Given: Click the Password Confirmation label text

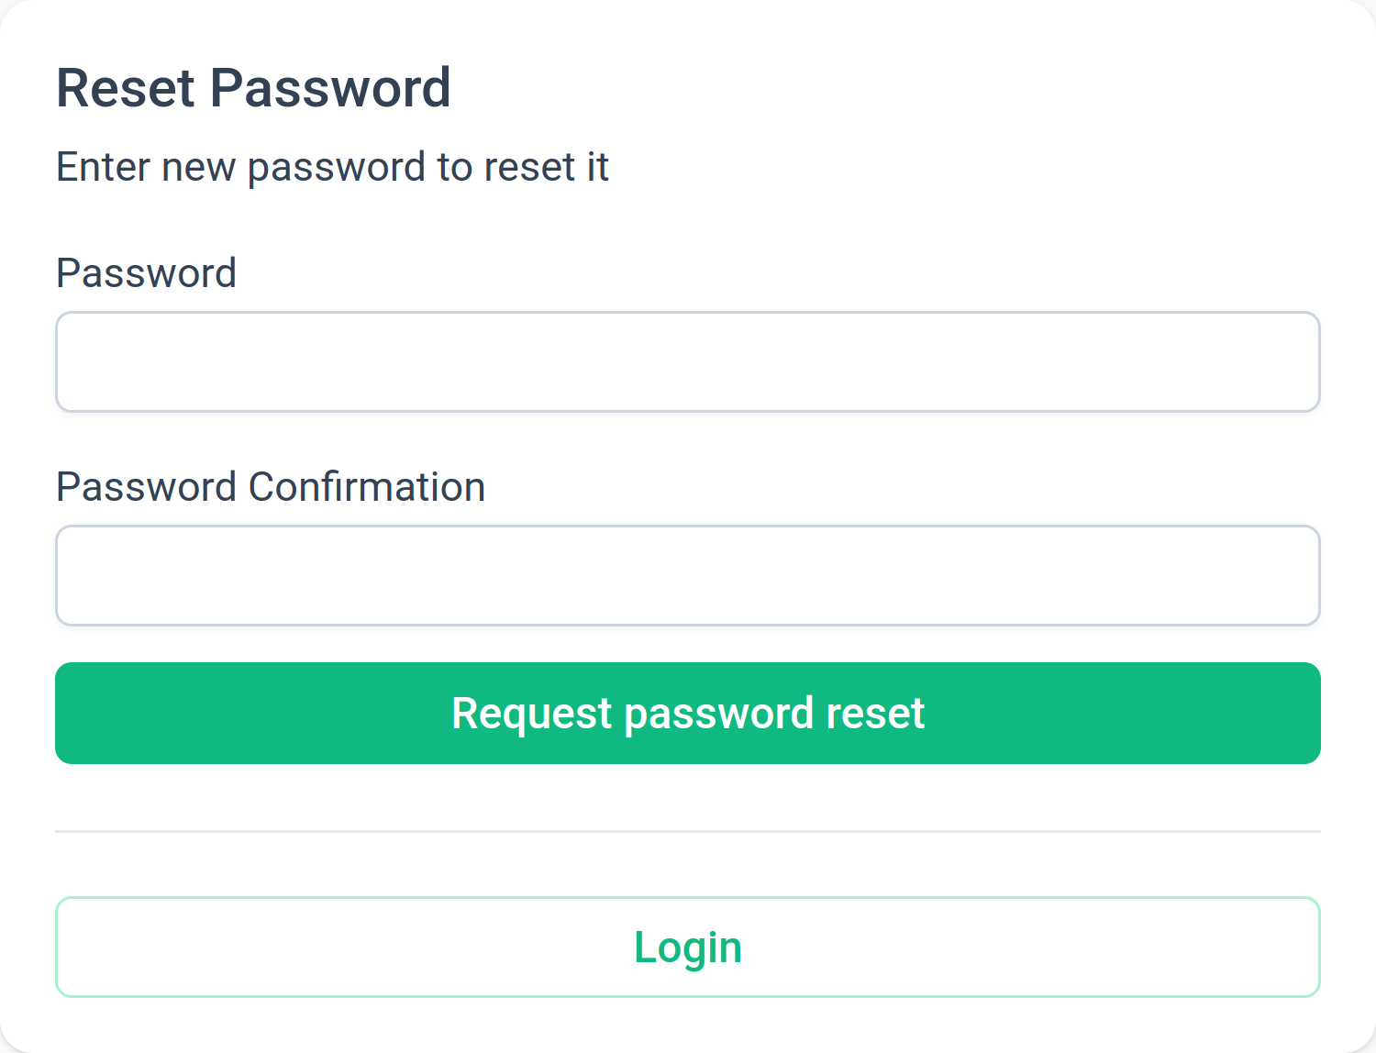Looking at the screenshot, I should [x=271, y=486].
